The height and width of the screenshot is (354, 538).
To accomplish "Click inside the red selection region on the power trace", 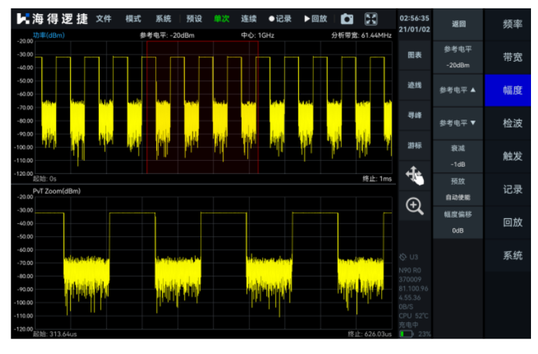I will pos(202,105).
